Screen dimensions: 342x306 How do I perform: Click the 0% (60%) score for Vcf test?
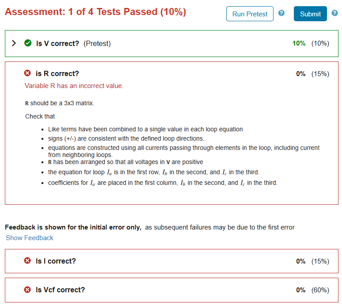tap(312, 290)
